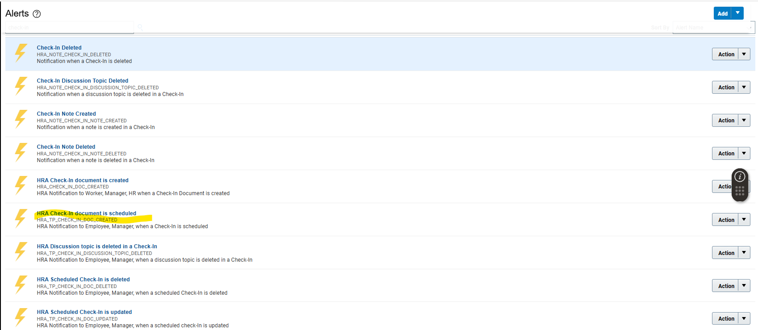
Task: Click the floating info widget icon
Action: click(740, 177)
